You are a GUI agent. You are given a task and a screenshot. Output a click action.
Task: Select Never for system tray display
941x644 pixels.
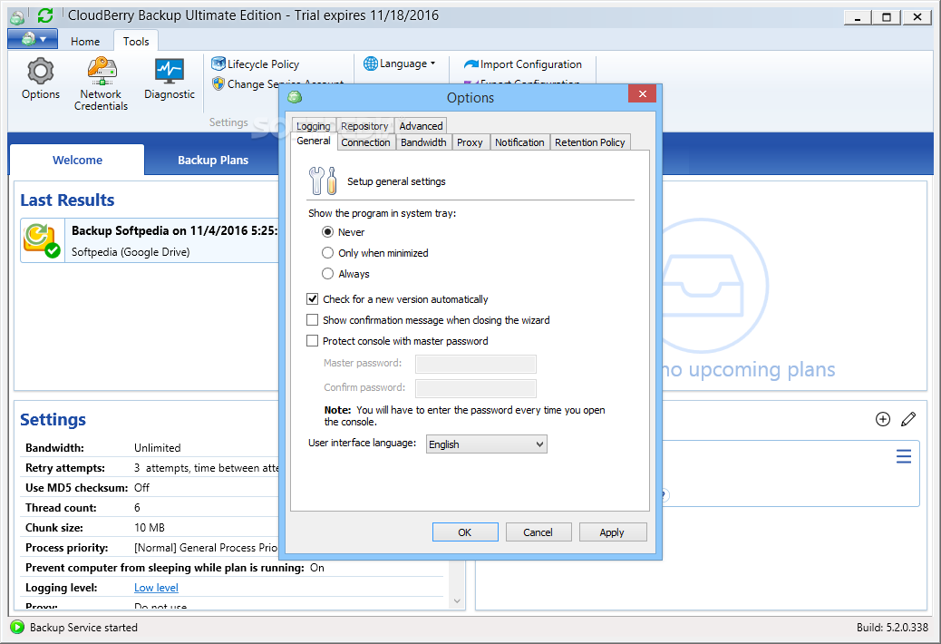(x=327, y=231)
